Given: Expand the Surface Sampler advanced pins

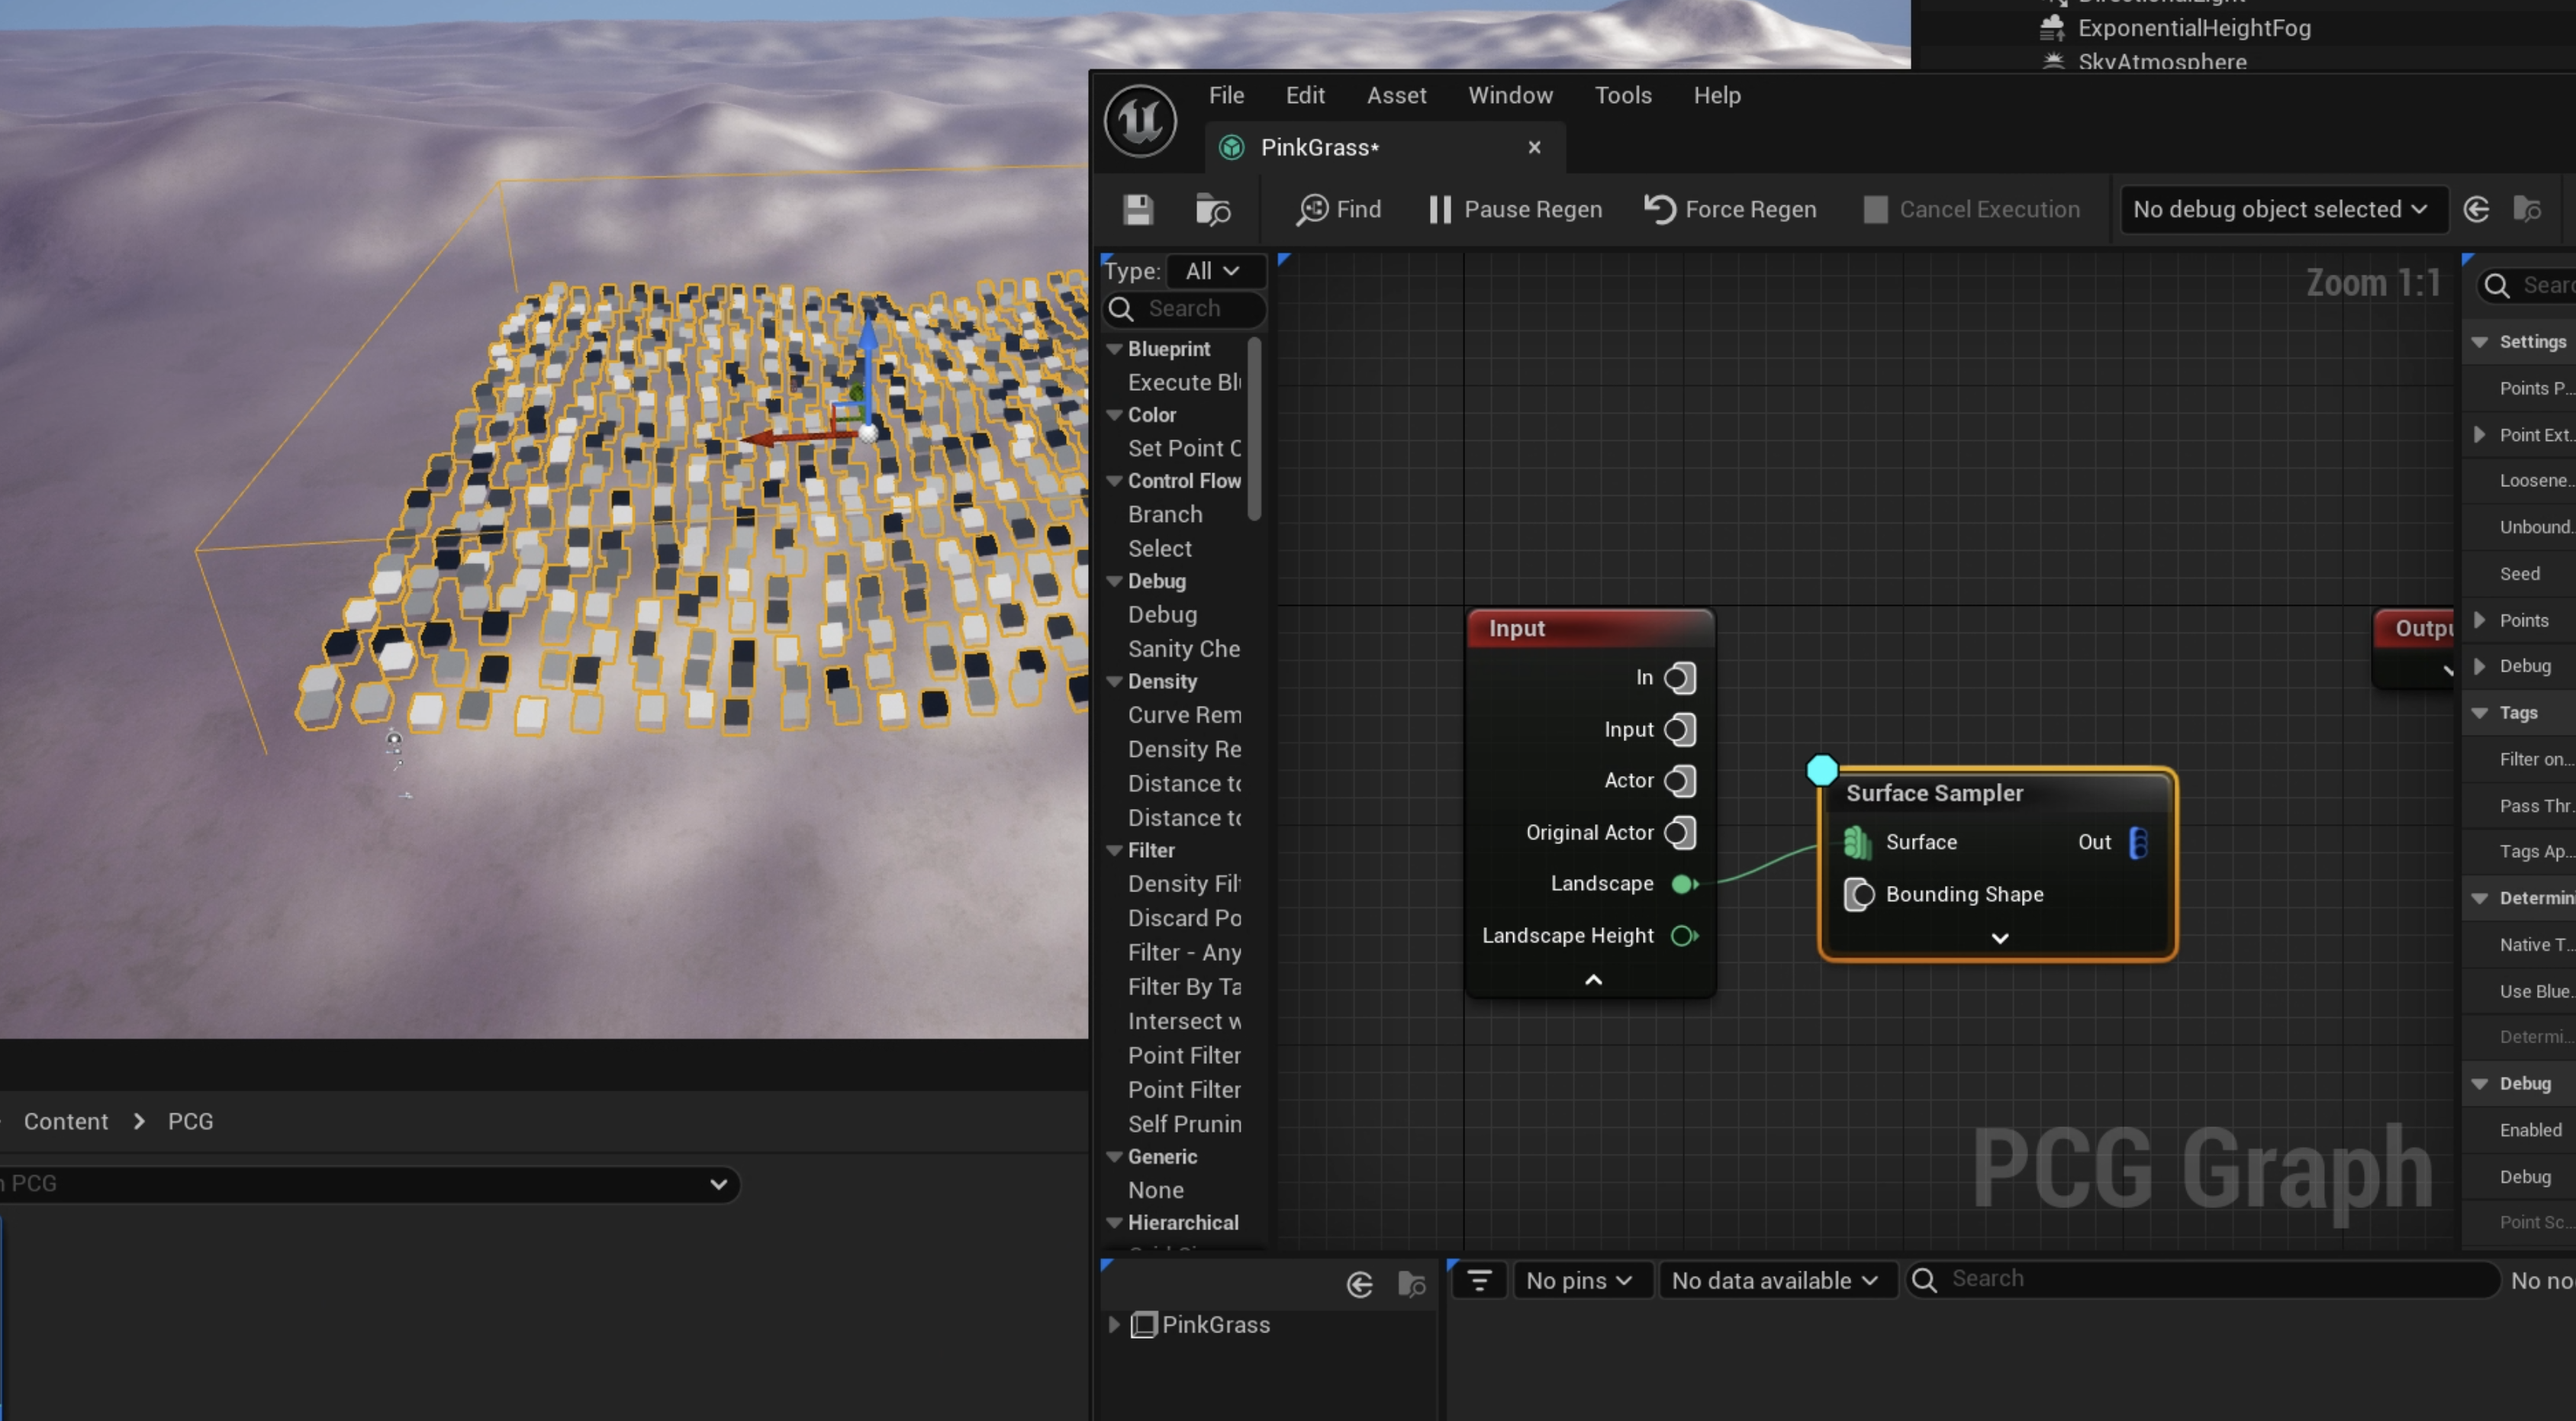Looking at the screenshot, I should tap(1999, 938).
